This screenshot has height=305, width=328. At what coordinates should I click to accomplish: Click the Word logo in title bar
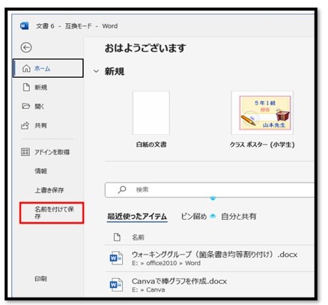(x=24, y=25)
